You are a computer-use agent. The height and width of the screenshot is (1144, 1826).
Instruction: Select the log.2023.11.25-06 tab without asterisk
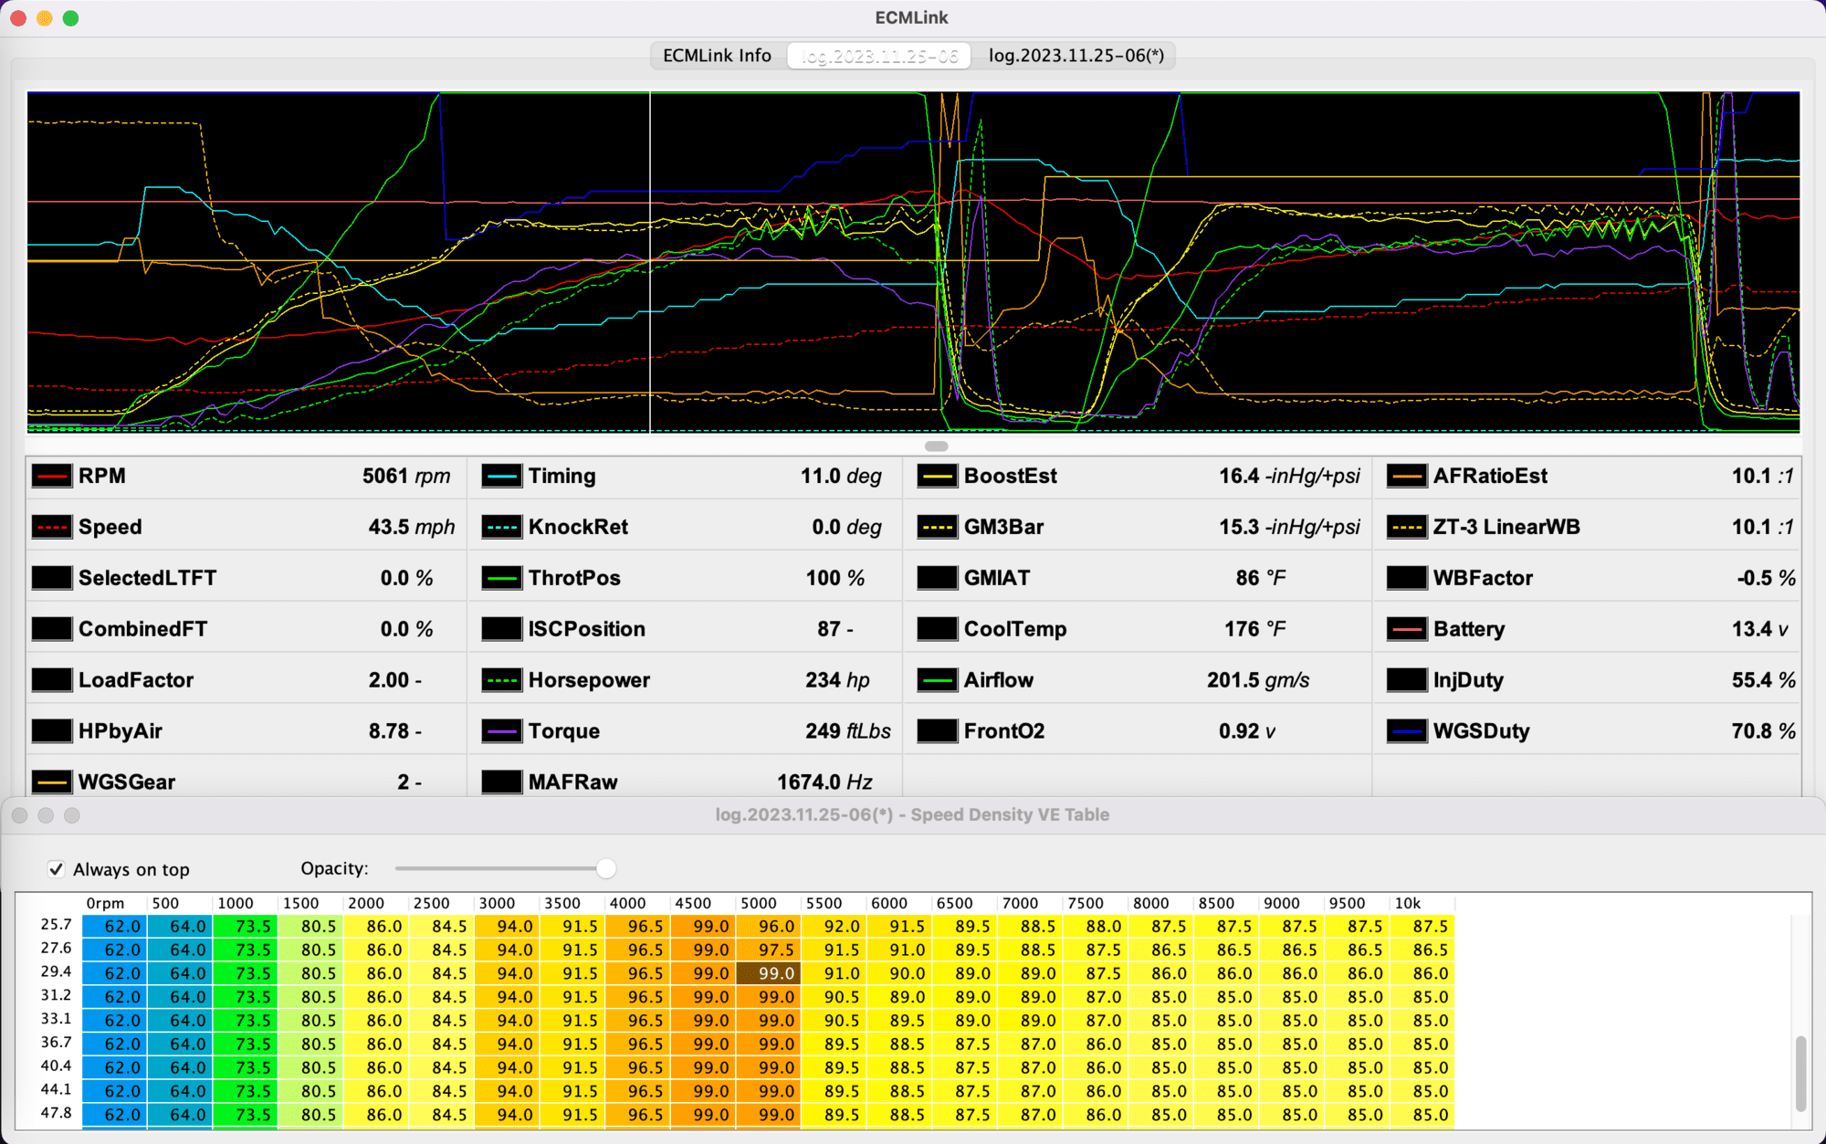tap(879, 56)
